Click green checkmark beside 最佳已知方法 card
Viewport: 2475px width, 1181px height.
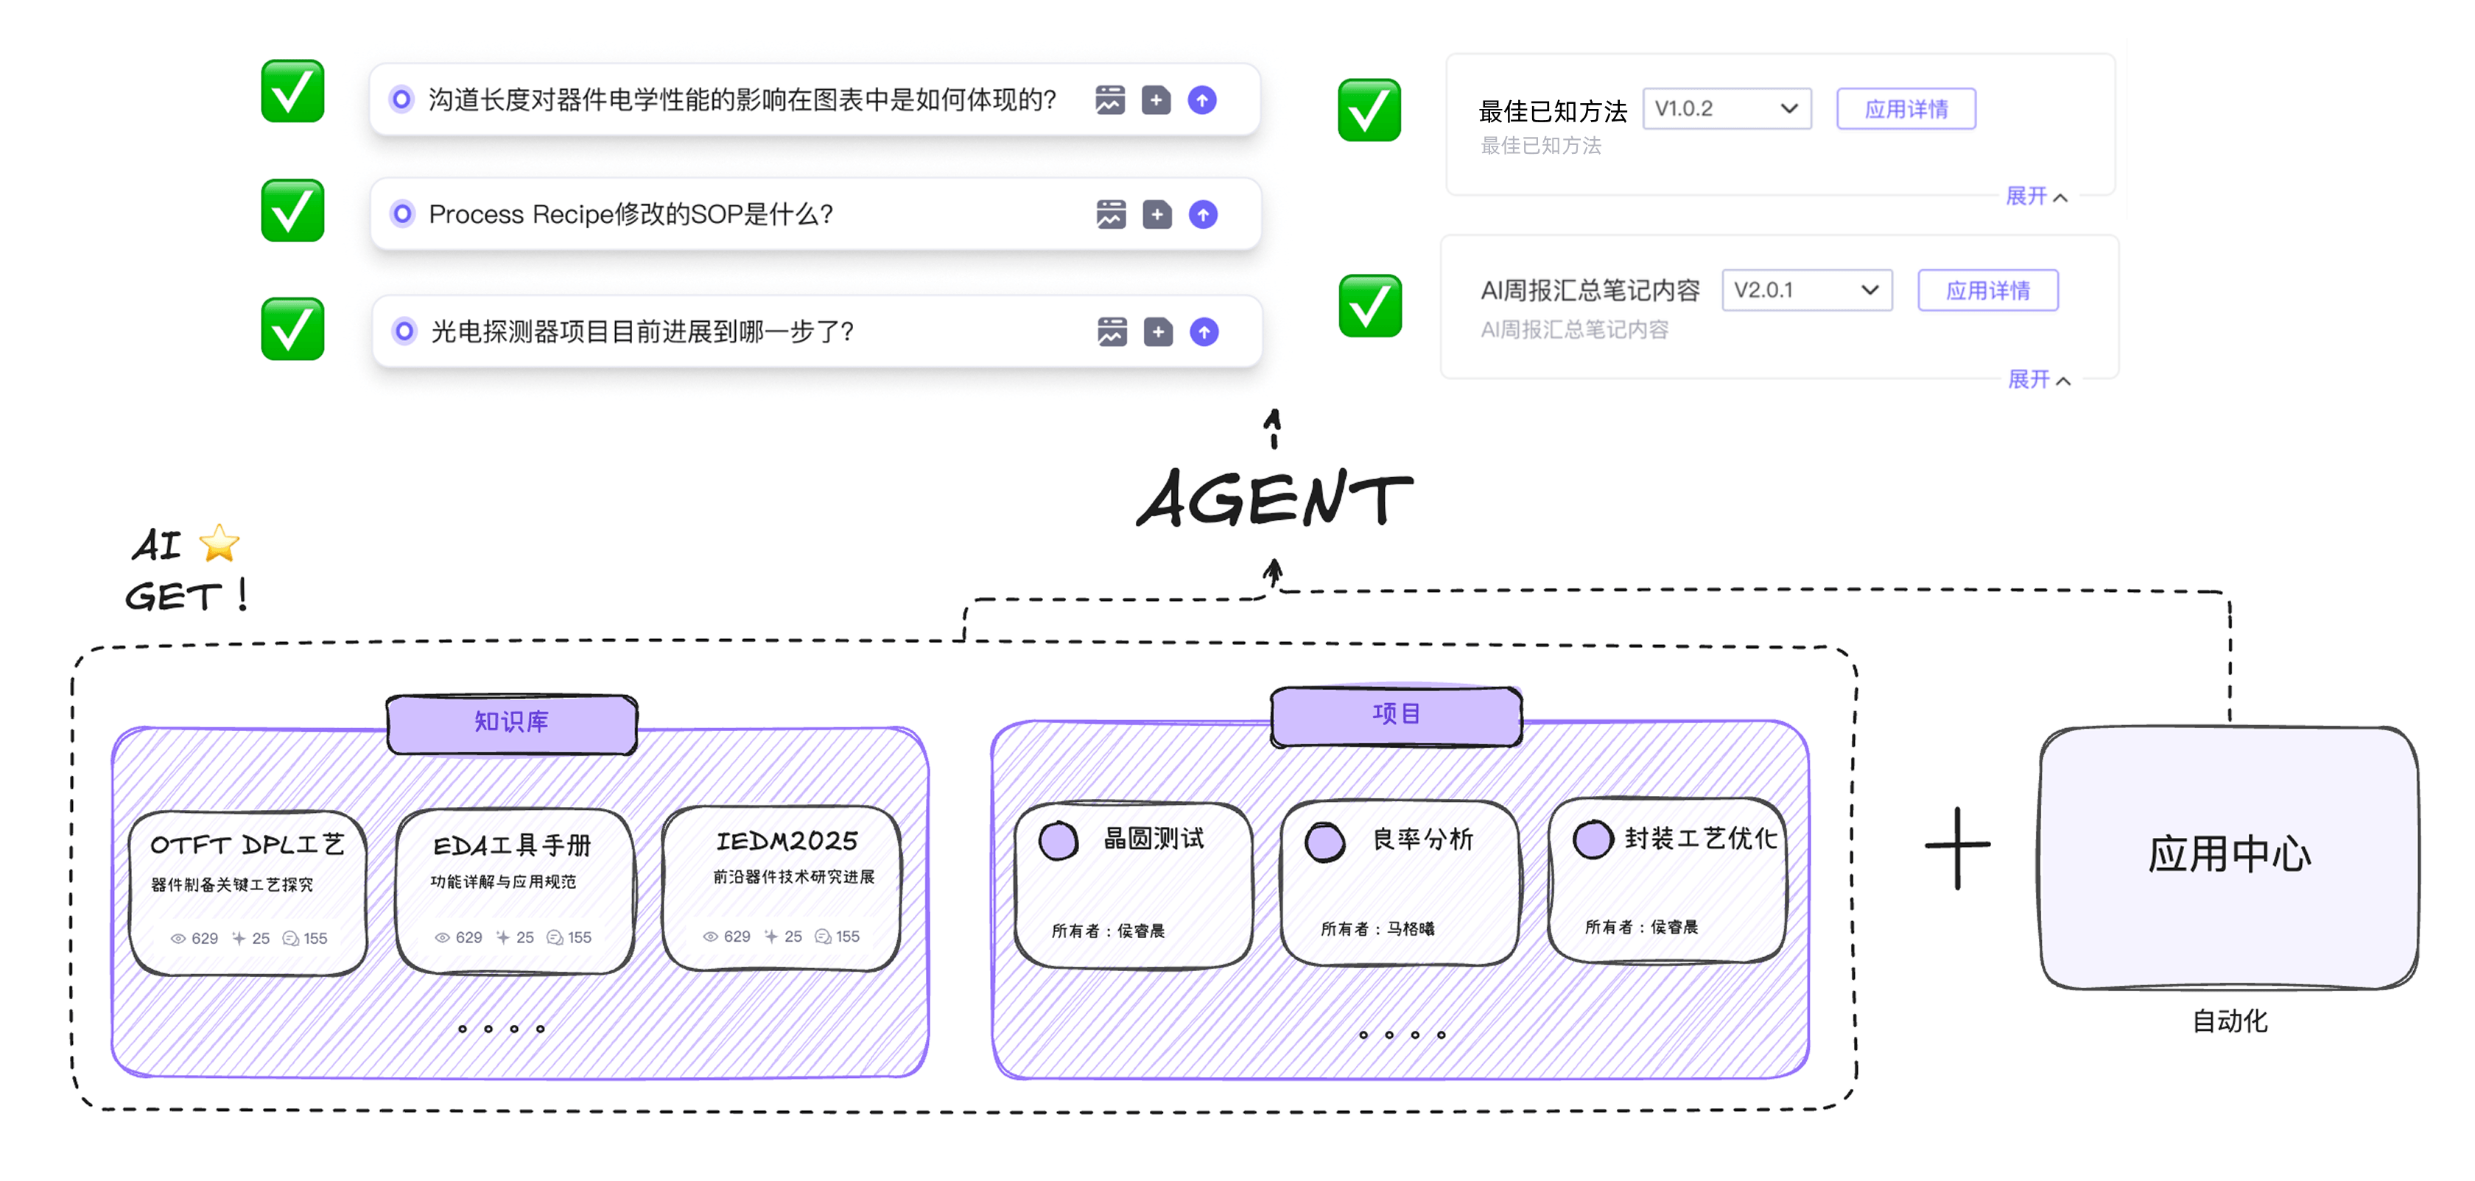[x=1369, y=110]
